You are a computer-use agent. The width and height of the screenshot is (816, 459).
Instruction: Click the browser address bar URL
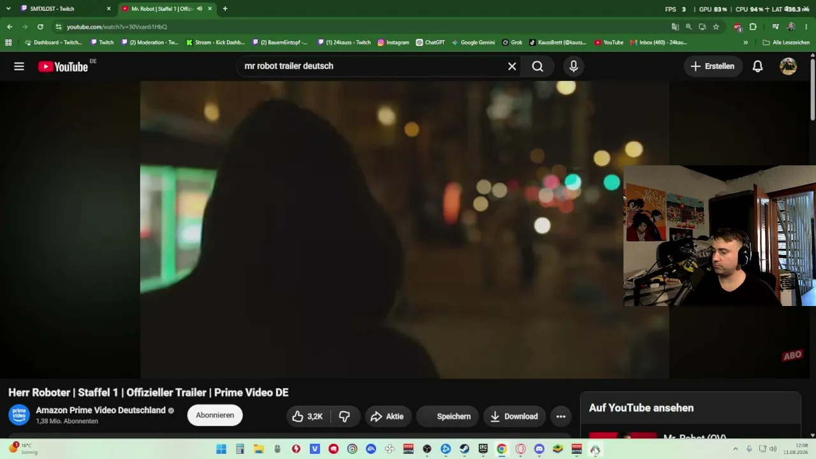pos(117,27)
